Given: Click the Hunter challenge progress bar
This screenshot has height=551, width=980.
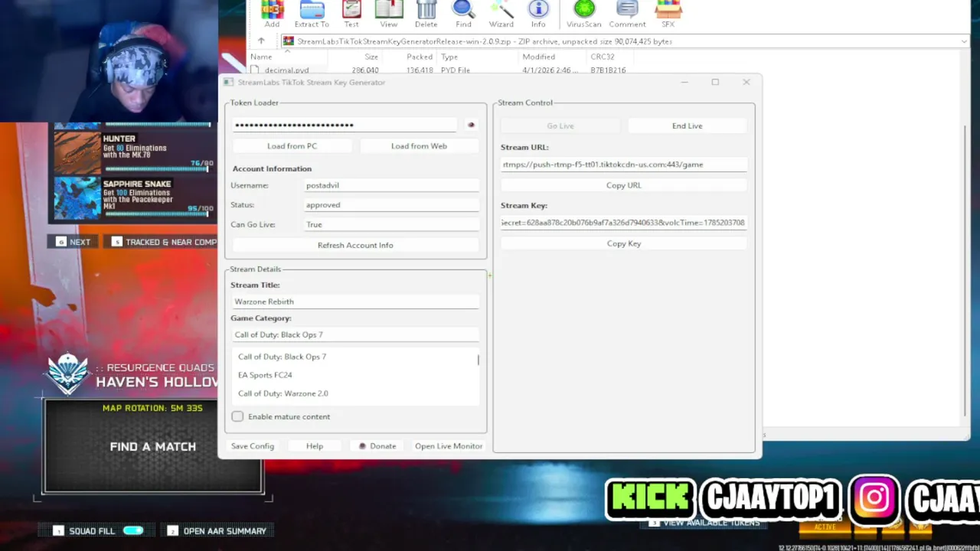Looking at the screenshot, I should [x=158, y=169].
